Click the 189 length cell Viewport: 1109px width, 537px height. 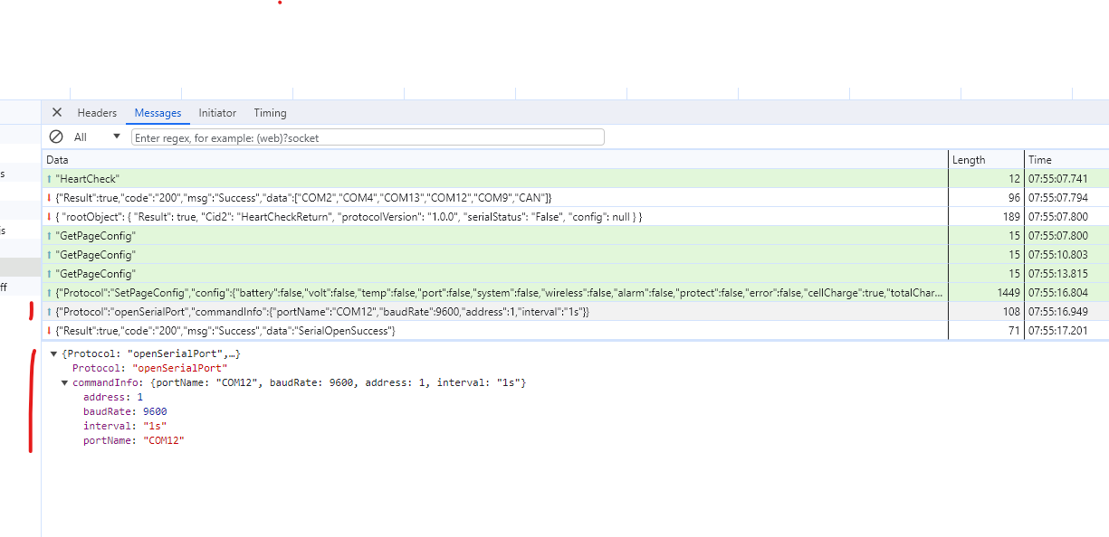pos(986,217)
